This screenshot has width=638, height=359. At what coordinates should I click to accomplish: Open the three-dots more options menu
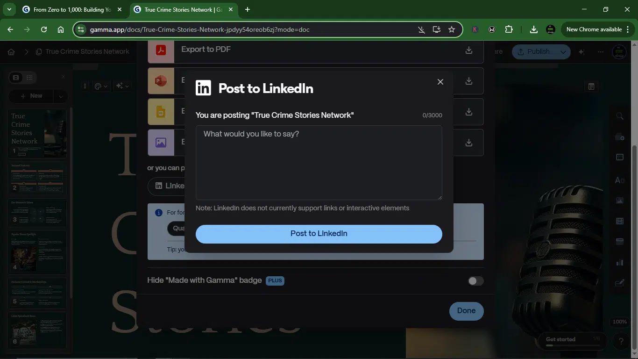tap(601, 52)
